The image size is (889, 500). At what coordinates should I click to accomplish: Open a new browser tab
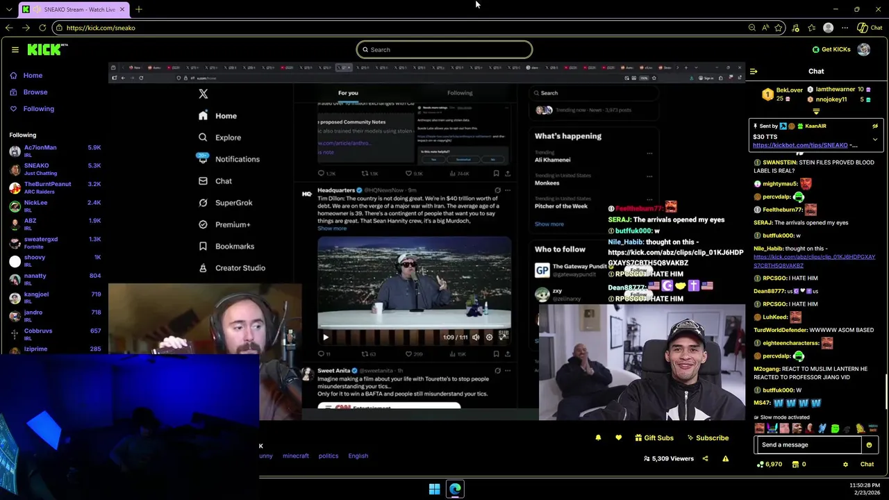(139, 9)
